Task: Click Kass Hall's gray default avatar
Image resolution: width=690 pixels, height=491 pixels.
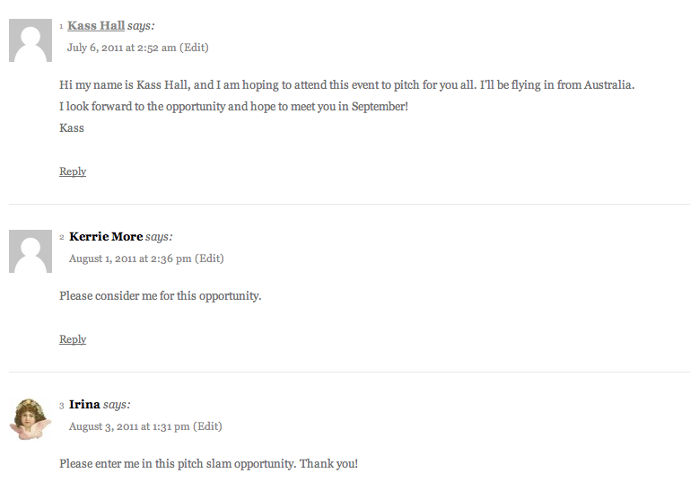Action: pos(31,40)
